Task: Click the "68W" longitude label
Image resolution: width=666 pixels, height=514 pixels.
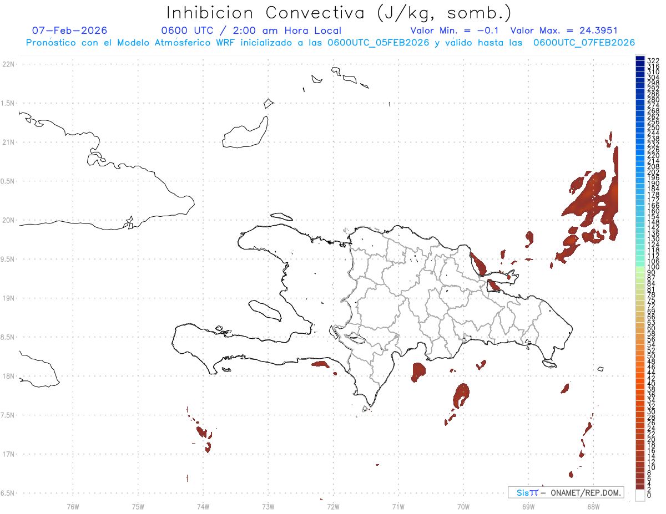Action: [x=593, y=506]
